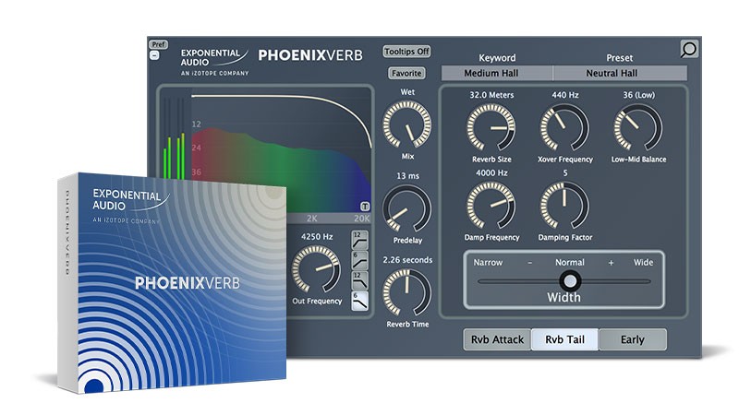
Task: Click the plus sign in Width panel
Action: (611, 263)
